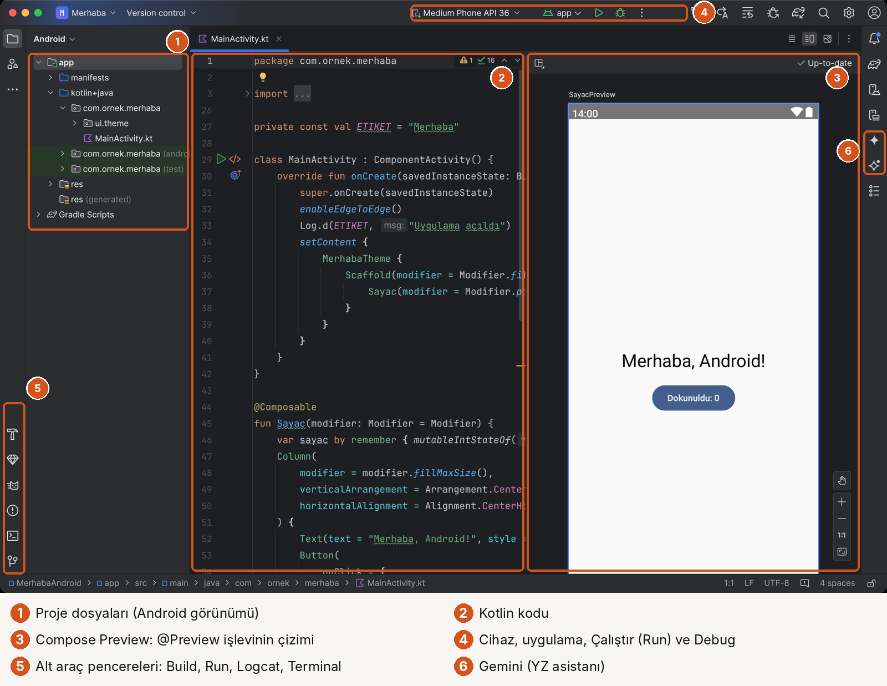Open the Resource Manager tool window
Viewport: 887px width, 686px height.
pyautogui.click(x=13, y=64)
